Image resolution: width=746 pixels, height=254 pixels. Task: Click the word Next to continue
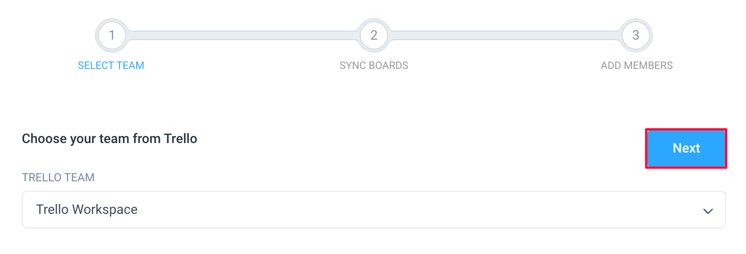(686, 148)
